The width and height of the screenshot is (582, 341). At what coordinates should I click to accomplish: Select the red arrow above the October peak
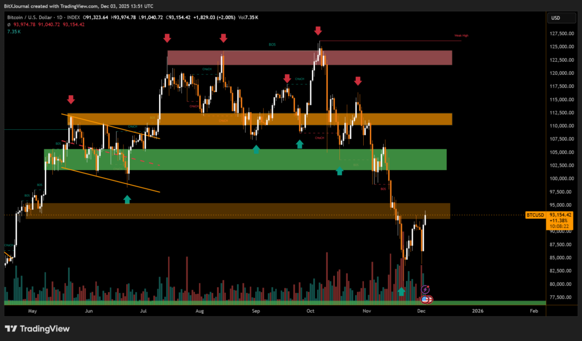(318, 31)
